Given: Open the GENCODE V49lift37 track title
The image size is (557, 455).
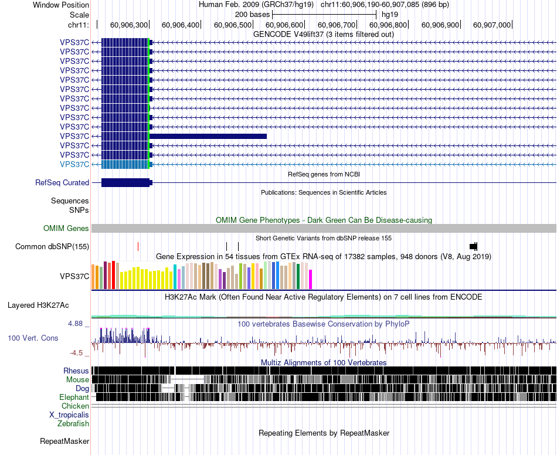Looking at the screenshot, I should coord(324,35).
